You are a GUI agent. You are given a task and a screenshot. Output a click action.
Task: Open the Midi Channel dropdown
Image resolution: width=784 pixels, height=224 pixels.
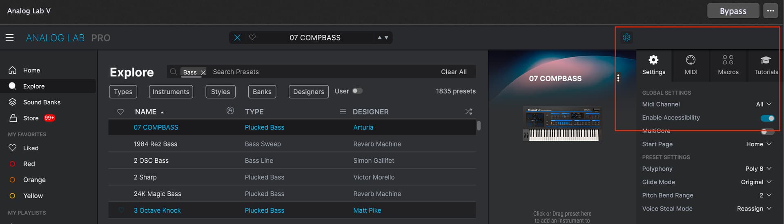[763, 104]
